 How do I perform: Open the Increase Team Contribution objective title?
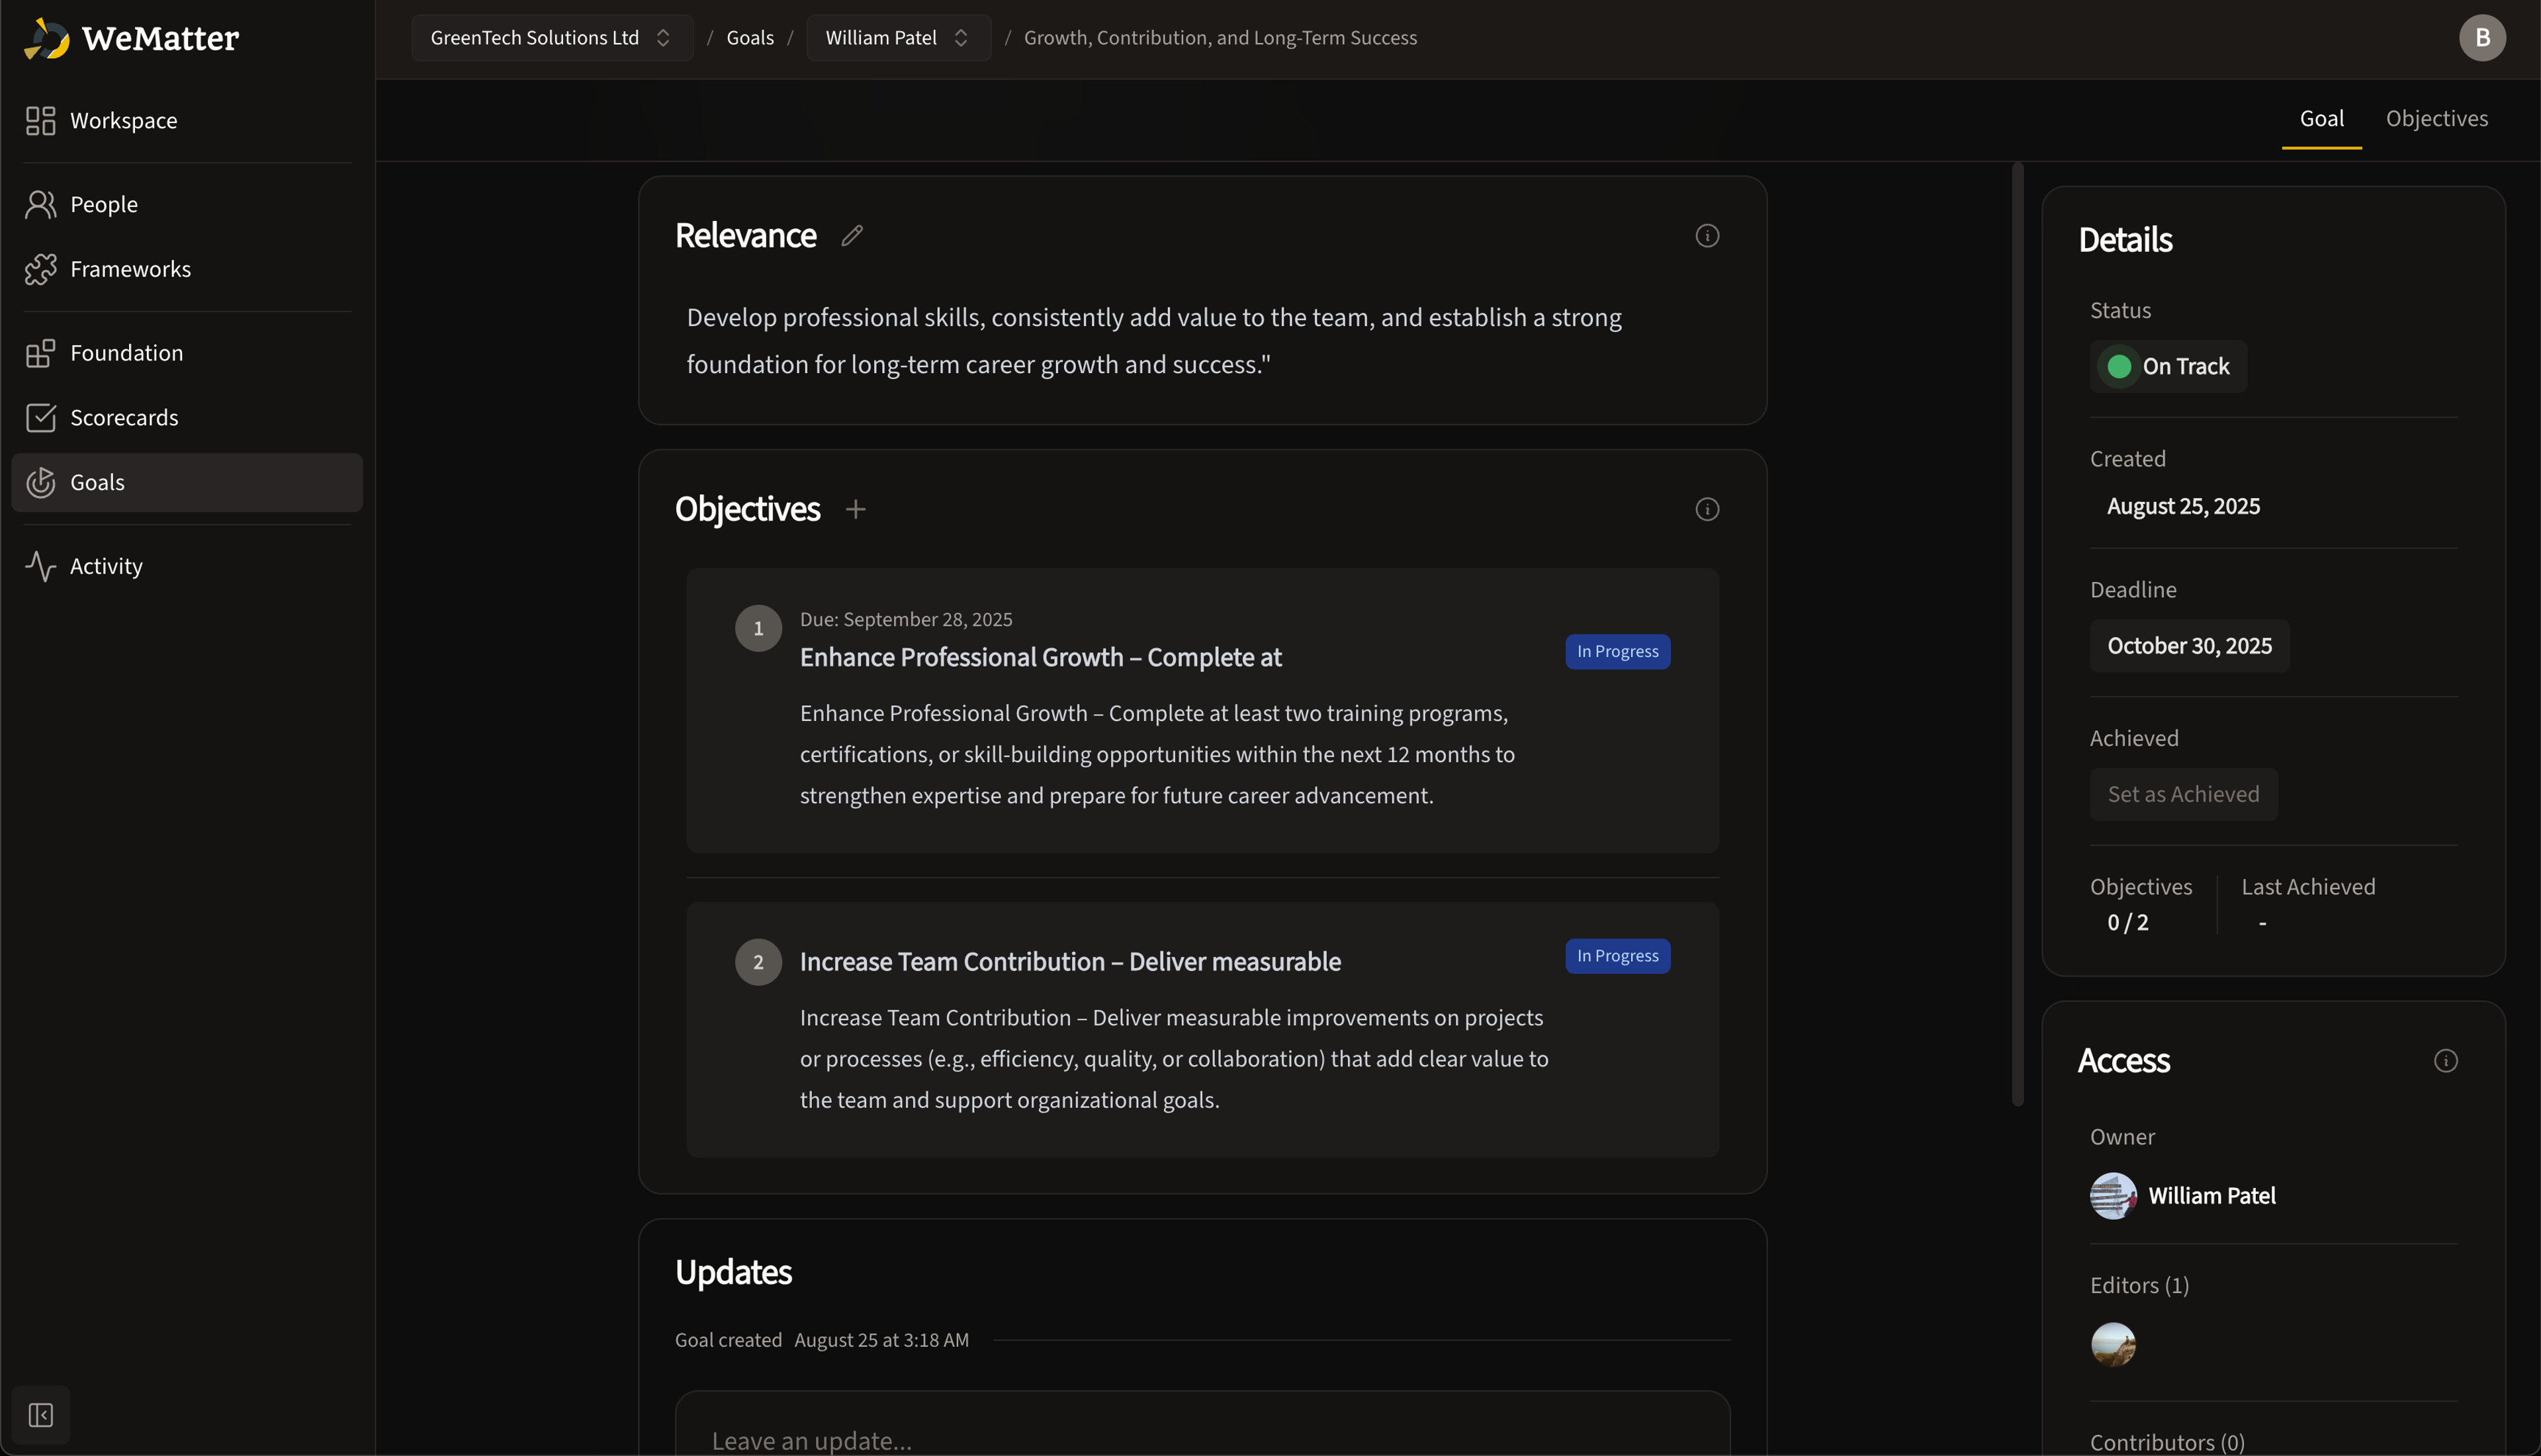click(x=1070, y=962)
